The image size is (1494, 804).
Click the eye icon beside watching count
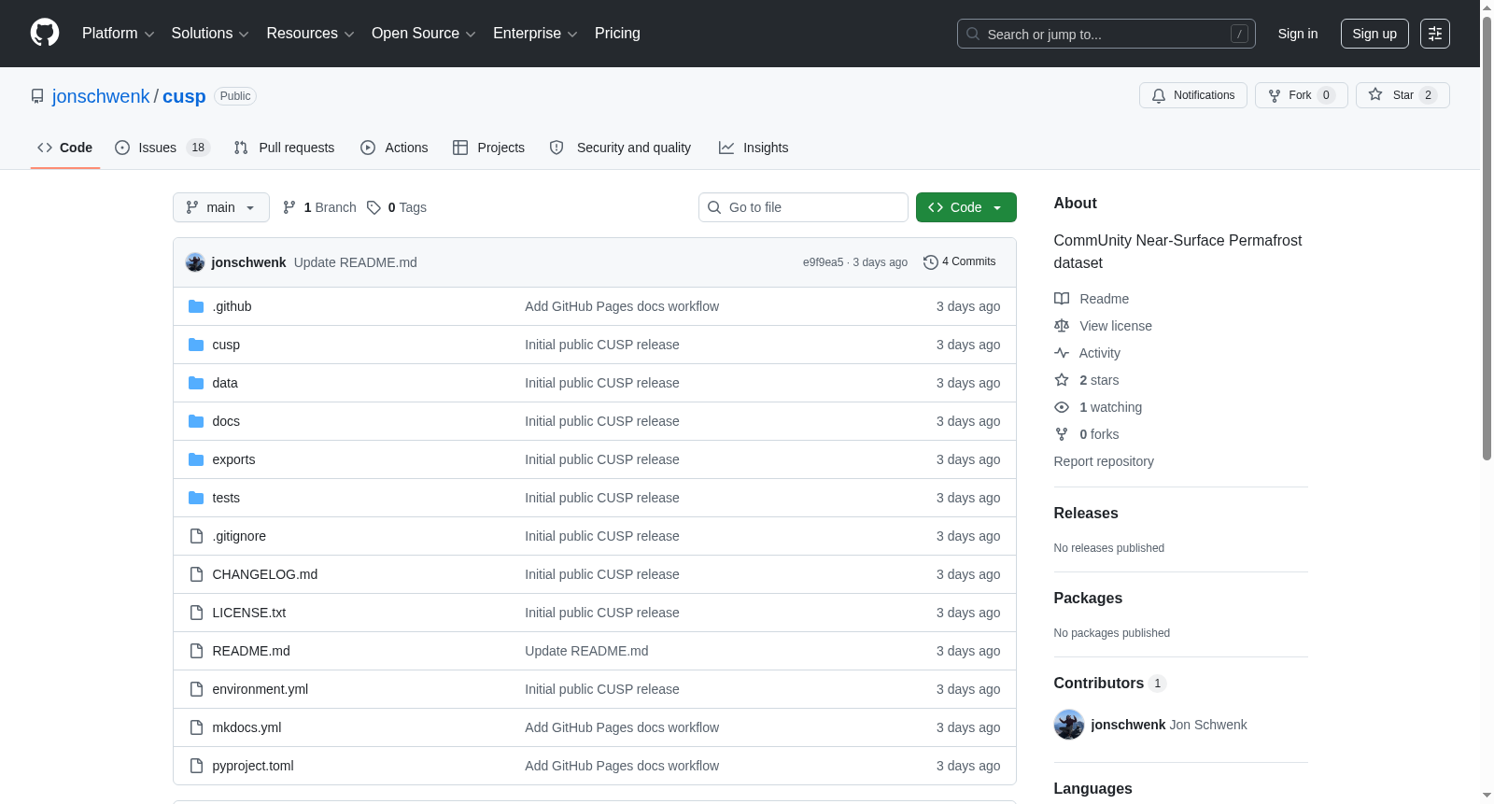point(1062,407)
